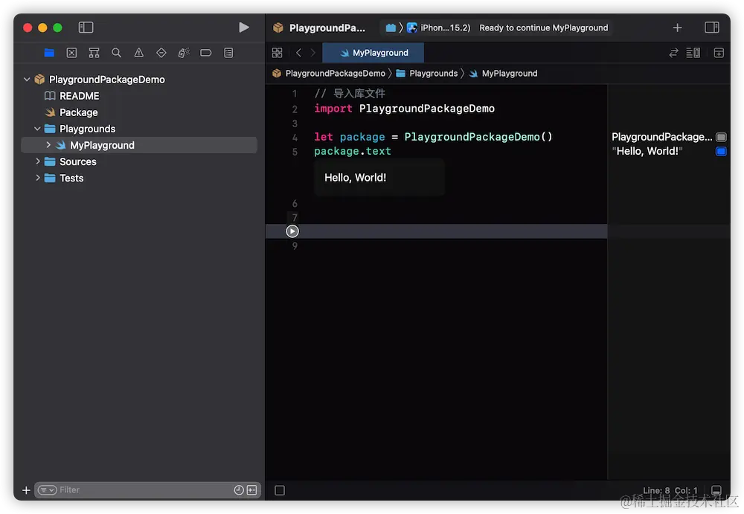Open the README file
This screenshot has width=744, height=514.
(80, 96)
